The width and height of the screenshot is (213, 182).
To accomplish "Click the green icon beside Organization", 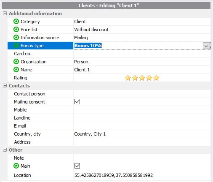I will point(16,62).
